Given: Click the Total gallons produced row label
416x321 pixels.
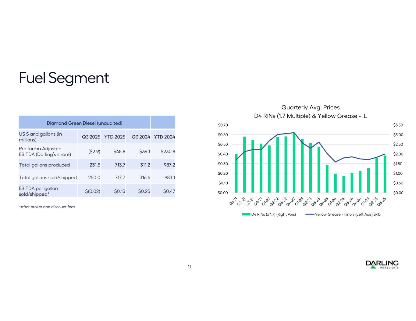Looking at the screenshot, I should pyautogui.click(x=44, y=165).
